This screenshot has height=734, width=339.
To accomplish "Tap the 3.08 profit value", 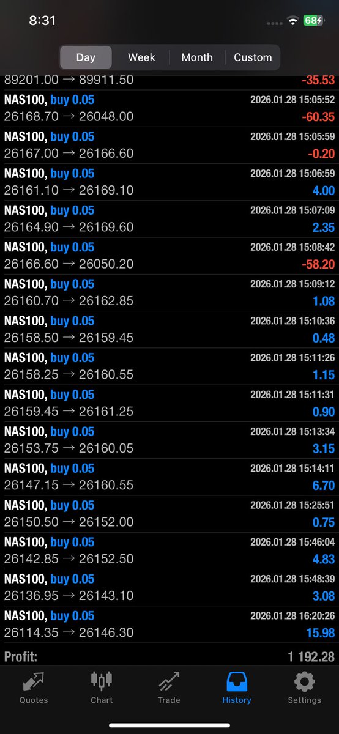I will pyautogui.click(x=324, y=596).
